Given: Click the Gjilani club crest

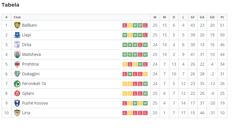Looking at the screenshot, I should [x=17, y=93].
